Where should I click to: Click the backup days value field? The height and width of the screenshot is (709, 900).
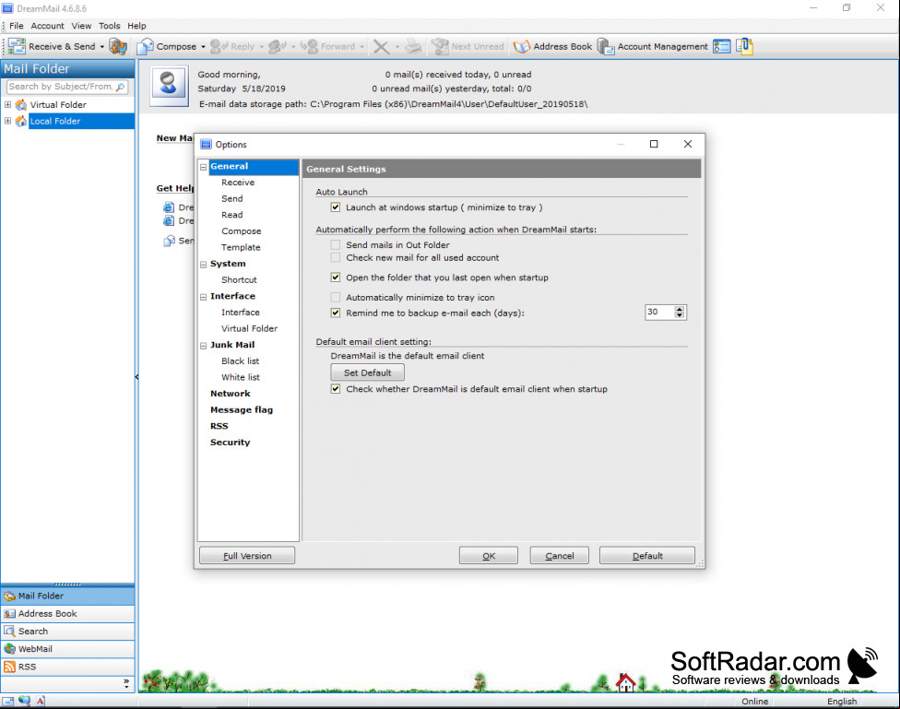coord(659,313)
